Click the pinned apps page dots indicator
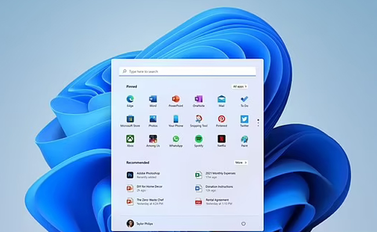 tap(258, 122)
